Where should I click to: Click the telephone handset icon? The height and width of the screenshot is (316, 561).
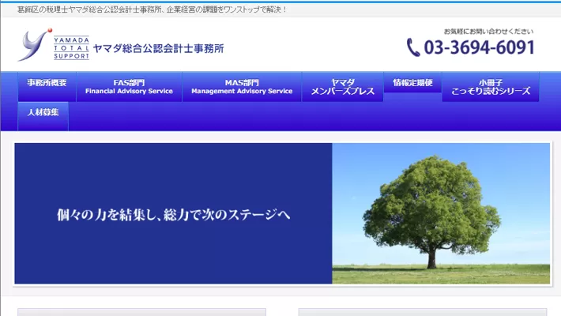(x=413, y=47)
